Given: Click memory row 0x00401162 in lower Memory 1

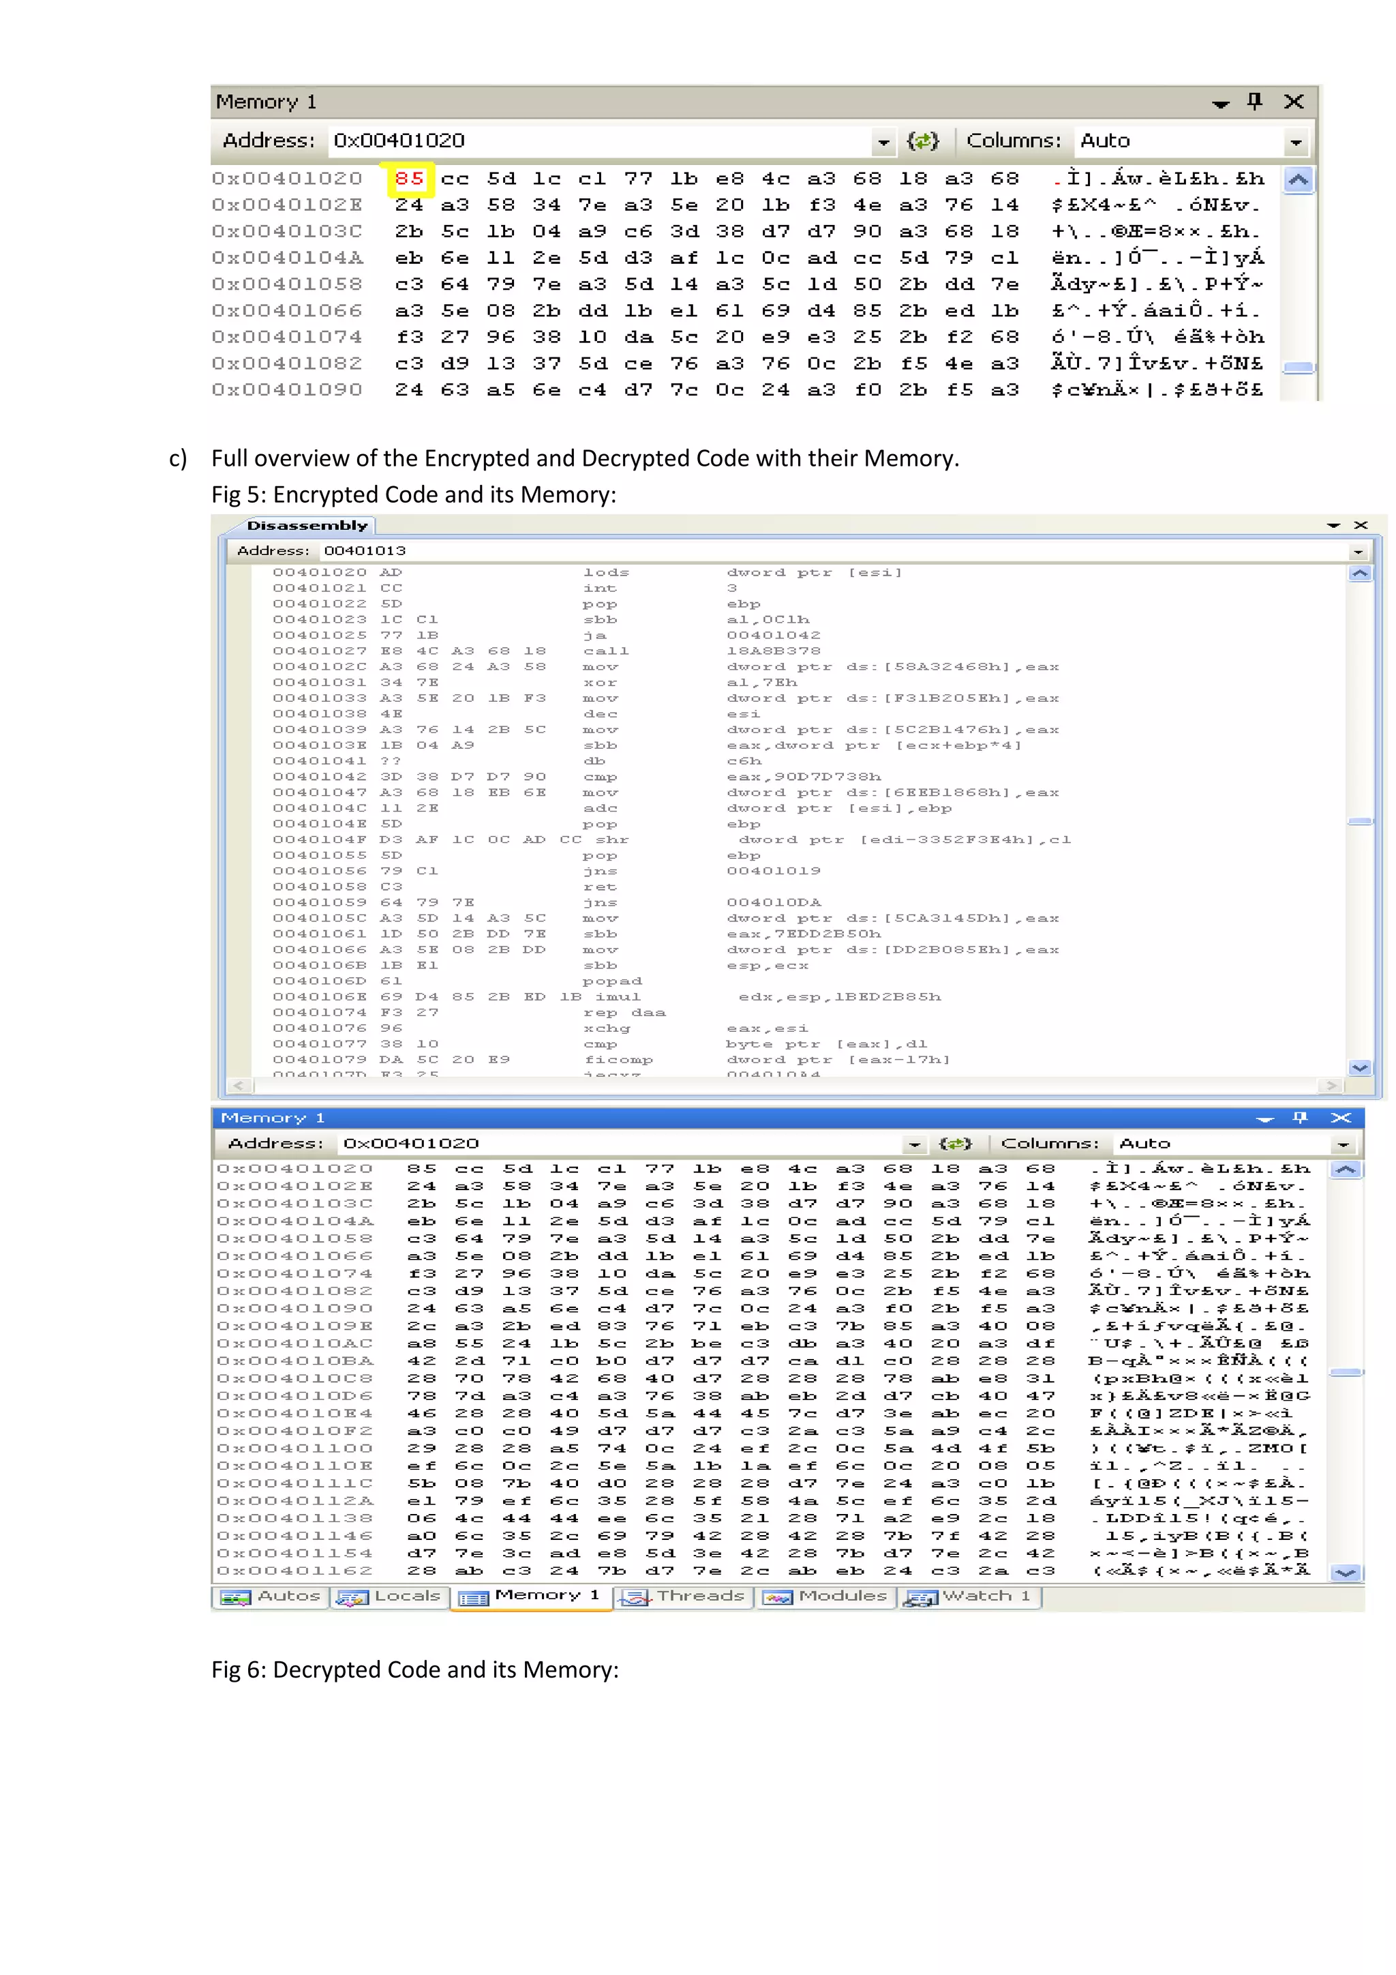Looking at the screenshot, I should pos(764,1571).
